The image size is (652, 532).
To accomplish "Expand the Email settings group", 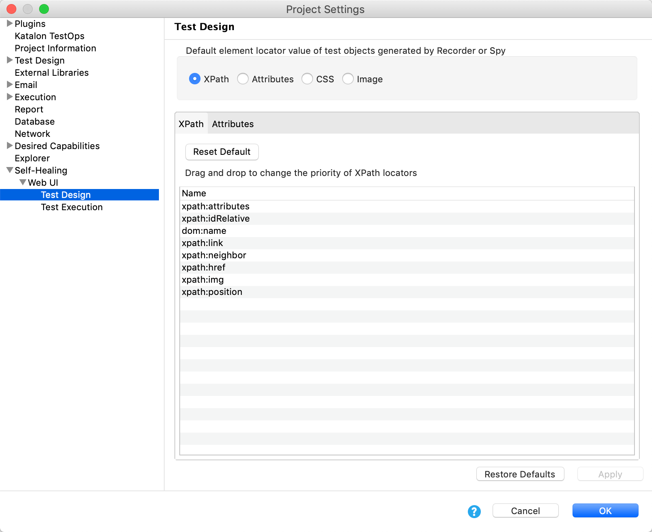I will pyautogui.click(x=9, y=85).
